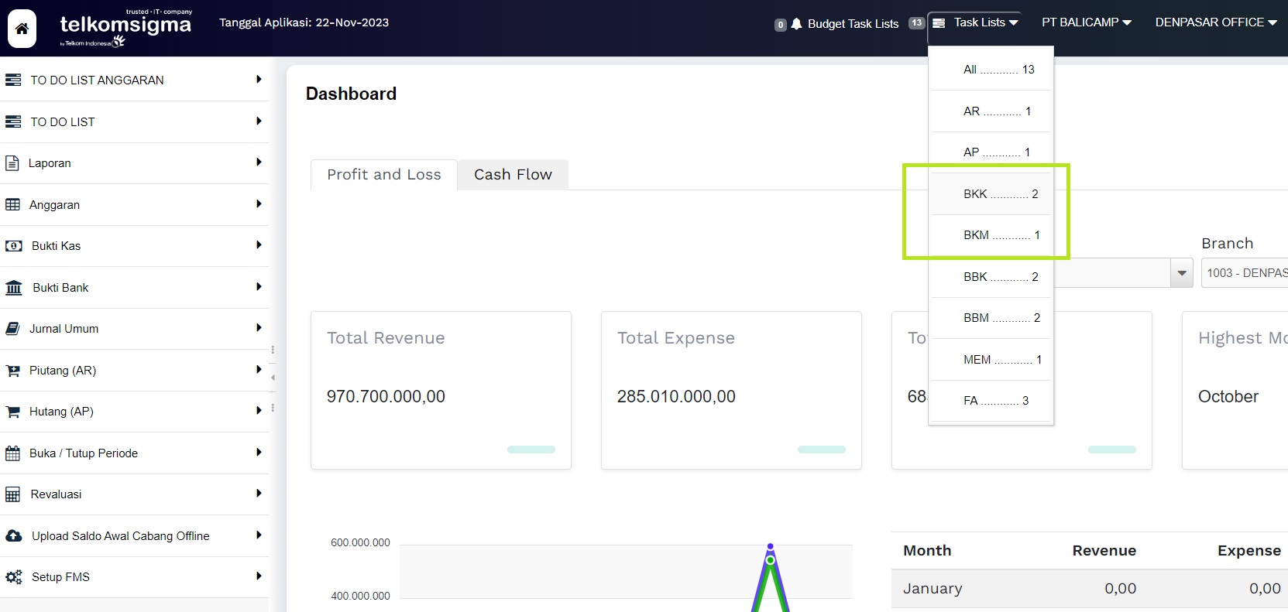
Task: Click the Bukti Bank building icon
Action: coord(14,288)
